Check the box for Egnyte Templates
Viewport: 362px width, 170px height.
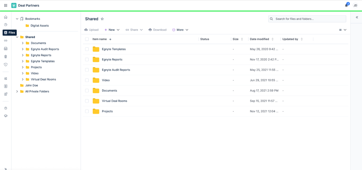click(87, 49)
